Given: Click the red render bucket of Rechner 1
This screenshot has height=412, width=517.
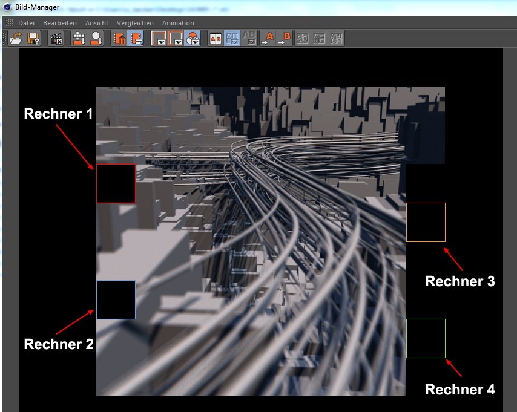Looking at the screenshot, I should tap(116, 183).
